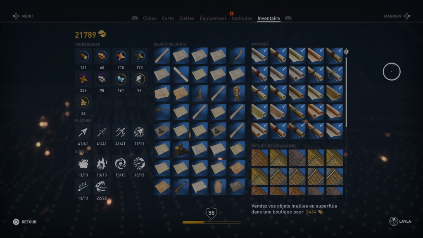This screenshot has width=423, height=238.
Task: Select the crystal ingredient showing 99
Action: (139, 79)
